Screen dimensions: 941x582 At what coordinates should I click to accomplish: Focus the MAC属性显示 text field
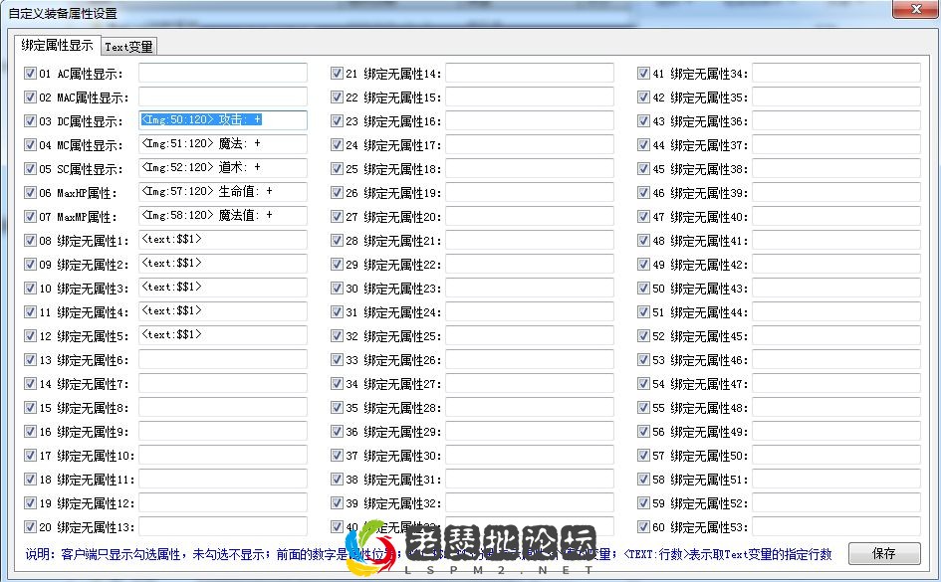click(x=223, y=97)
